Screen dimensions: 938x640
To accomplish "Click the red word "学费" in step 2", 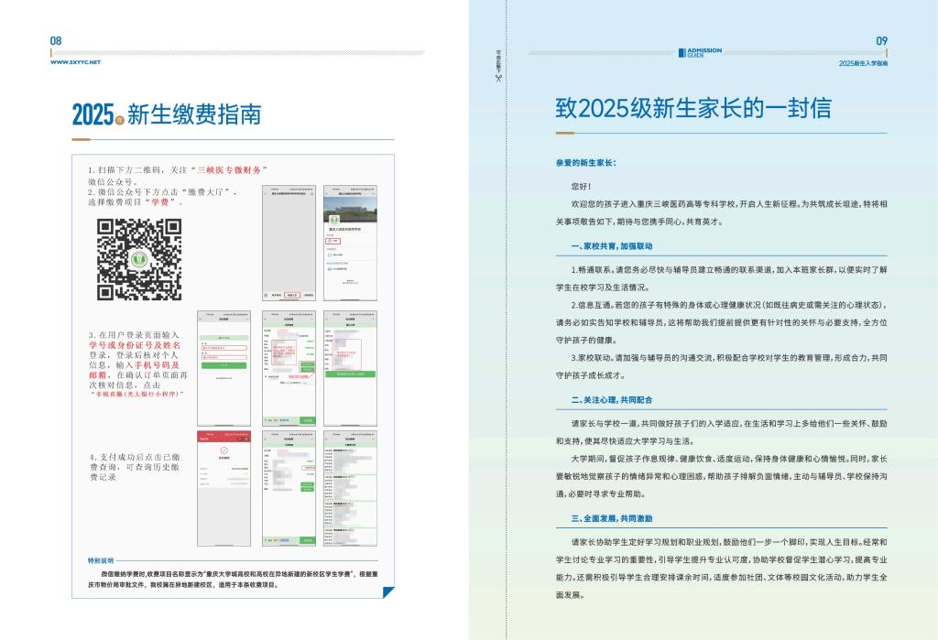I will click(x=159, y=202).
